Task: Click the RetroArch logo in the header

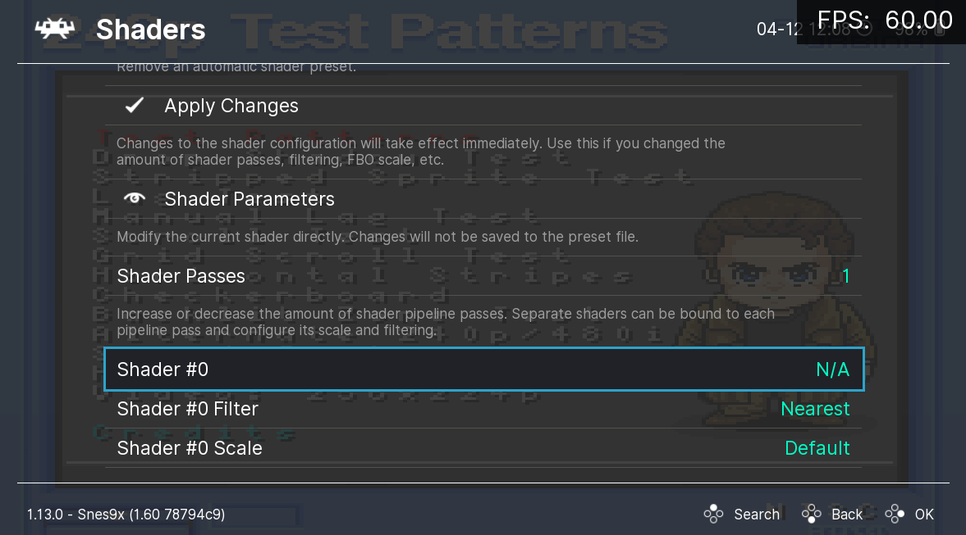Action: pos(53,29)
